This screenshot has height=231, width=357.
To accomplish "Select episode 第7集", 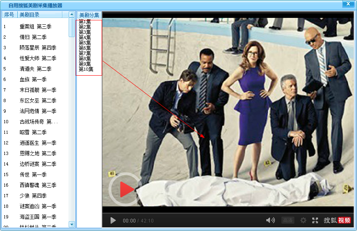I will [x=85, y=53].
